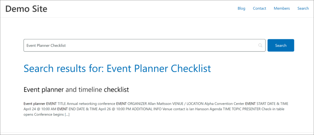Click the 'April 24 @ 10:00 AM' start date
Image resolution: width=314 pixels, height=135 pixels.
(x=40, y=109)
